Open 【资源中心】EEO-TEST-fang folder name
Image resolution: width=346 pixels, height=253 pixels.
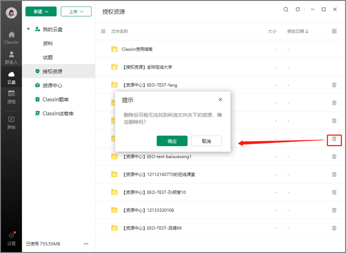click(149, 85)
